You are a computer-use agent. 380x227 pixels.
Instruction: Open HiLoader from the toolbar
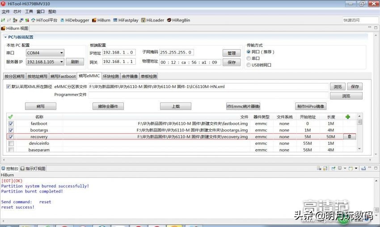pos(152,20)
